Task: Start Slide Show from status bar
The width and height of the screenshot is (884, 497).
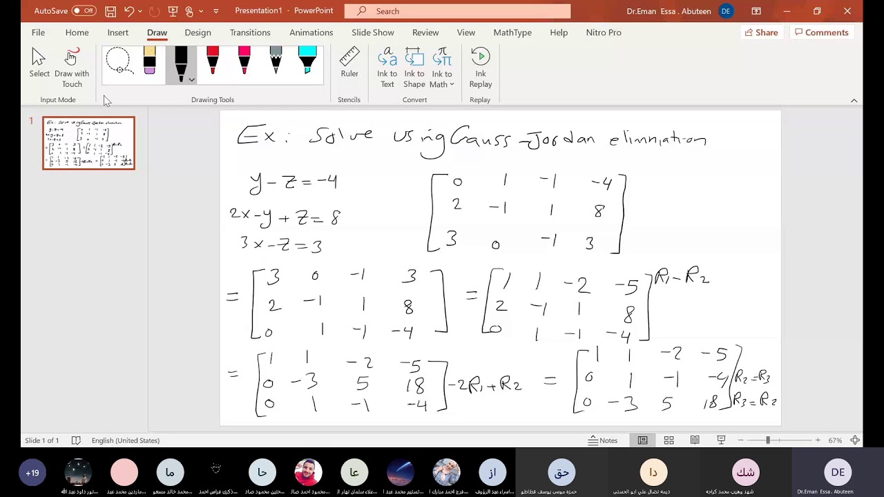Action: [721, 440]
